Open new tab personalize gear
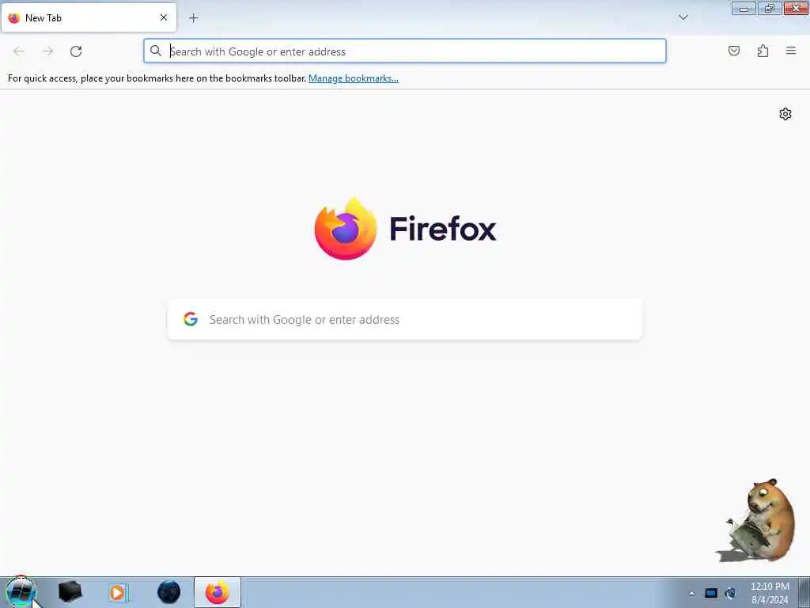The height and width of the screenshot is (608, 810). pos(785,114)
